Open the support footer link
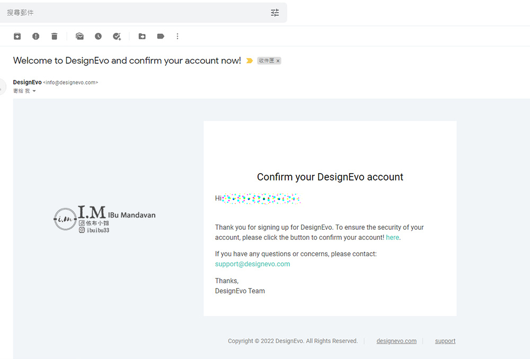 pyautogui.click(x=445, y=341)
